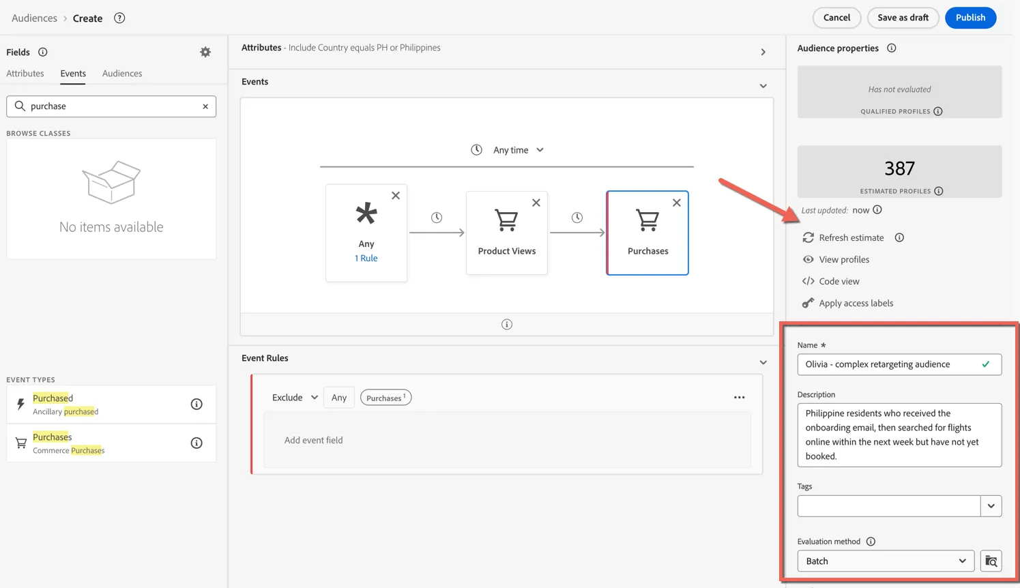Show info for Purchased event type
1020x588 pixels.
tap(196, 405)
